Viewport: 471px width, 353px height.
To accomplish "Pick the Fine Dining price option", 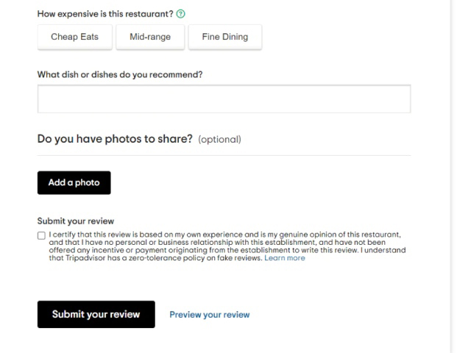I will click(224, 37).
